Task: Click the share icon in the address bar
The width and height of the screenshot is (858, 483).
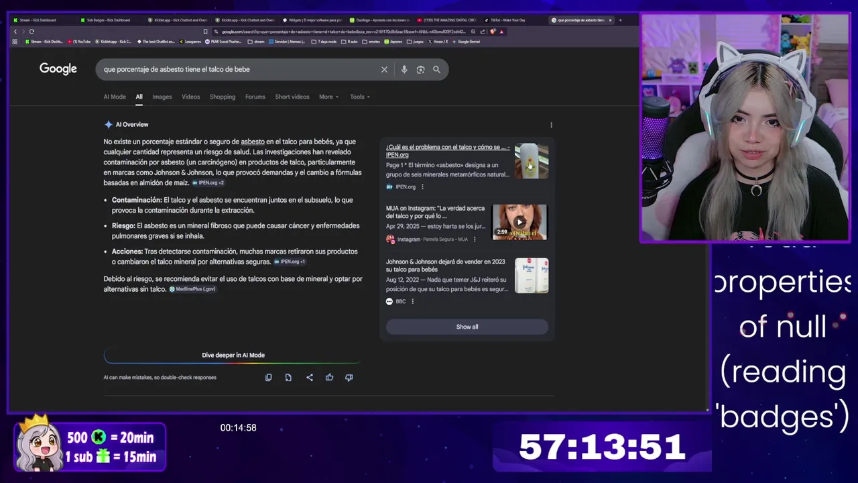Action: [483, 32]
